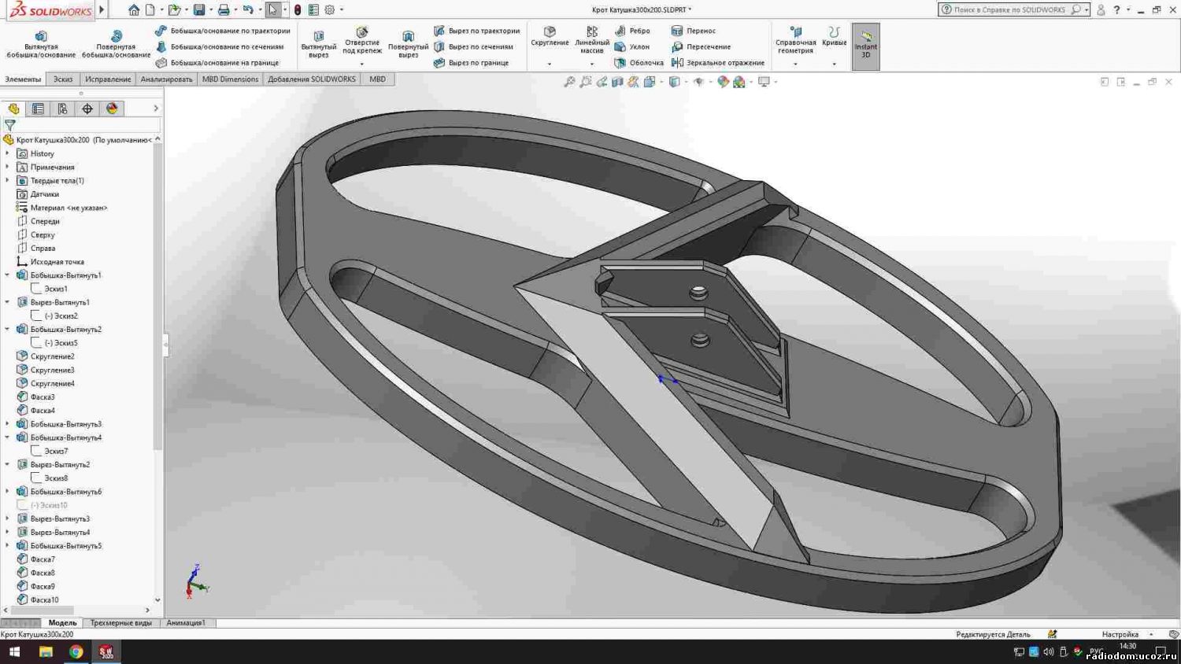Switch to the MBD Dimensions tab

coord(230,79)
